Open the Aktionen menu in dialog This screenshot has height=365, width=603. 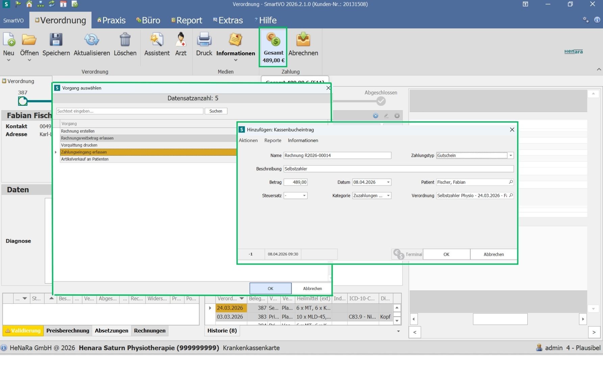(x=248, y=140)
